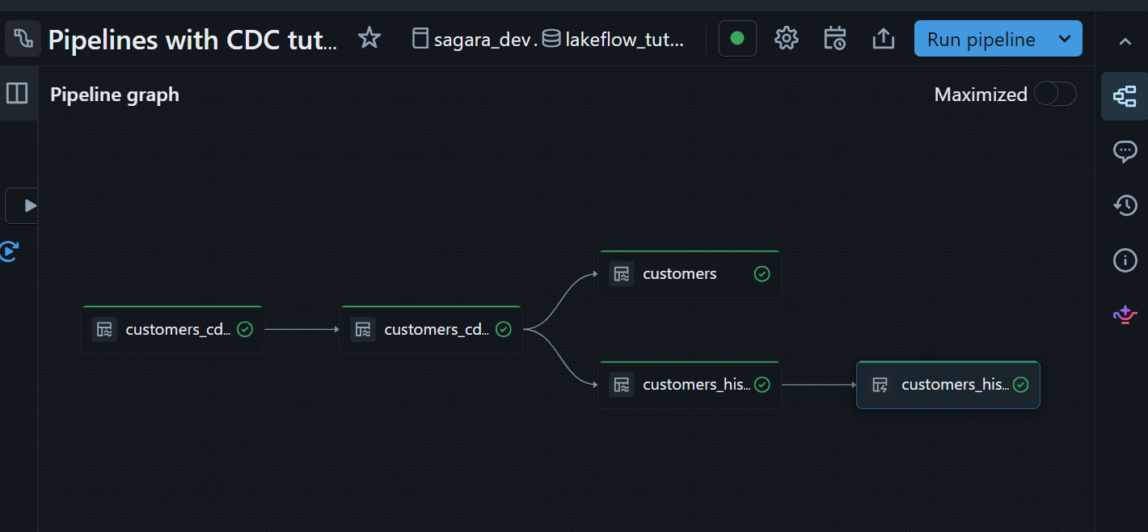Viewport: 1148px width, 532px height.
Task: Click the Run pipeline button
Action: (981, 39)
